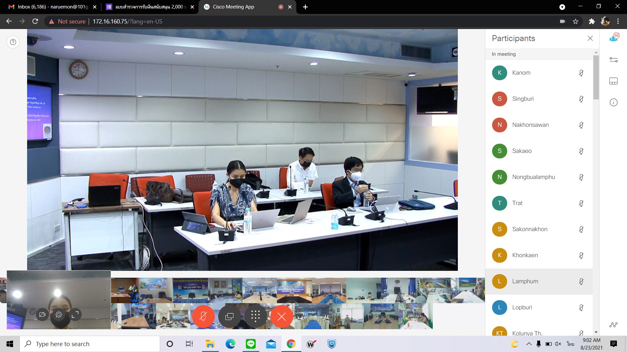Select participant Nakhonsawan in the list

[x=530, y=125]
